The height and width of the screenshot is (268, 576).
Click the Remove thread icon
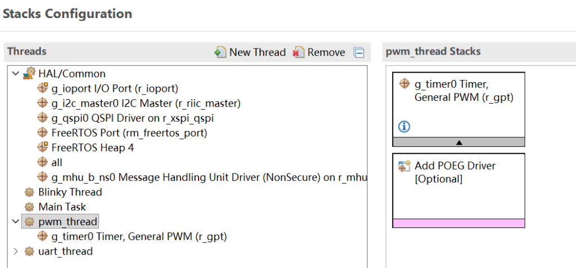298,52
